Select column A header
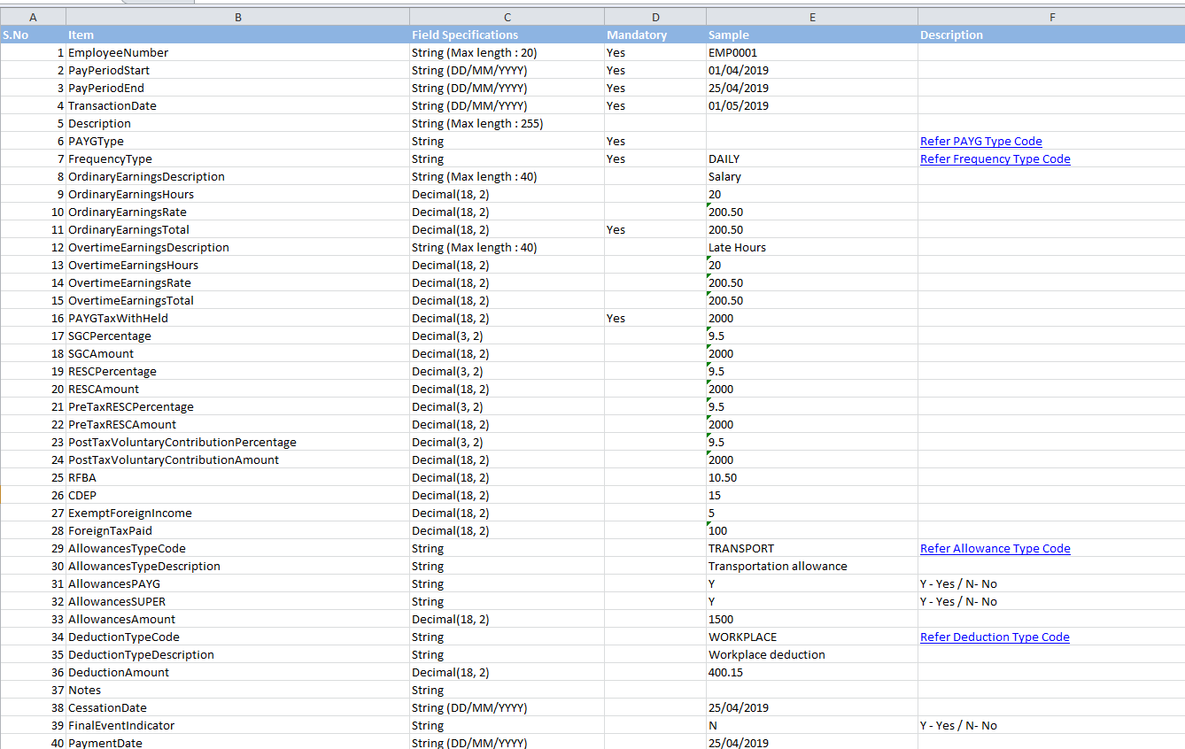Viewport: 1185px width, 749px height. click(32, 16)
